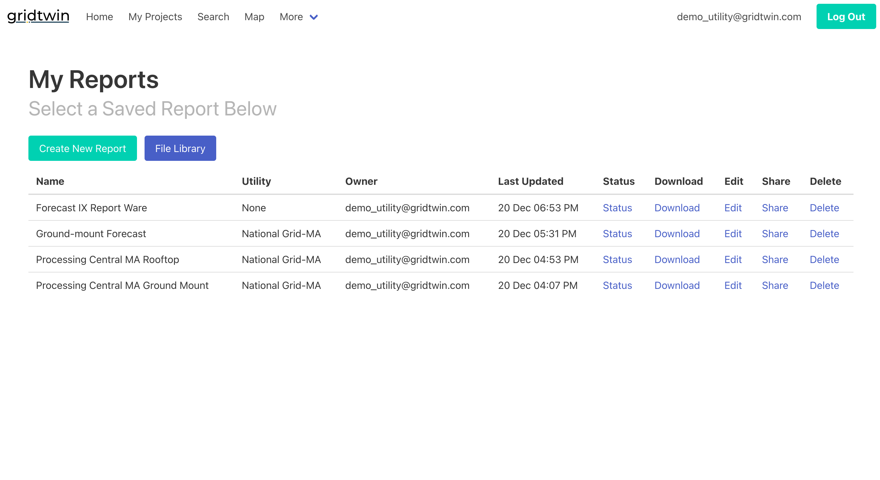
Task: Check Status of Processing Central MA Rooftop
Action: point(617,260)
